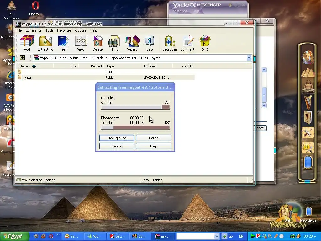This screenshot has height=241, width=321.
Task: Select the parent folder '..' row
Action: click(x=106, y=72)
